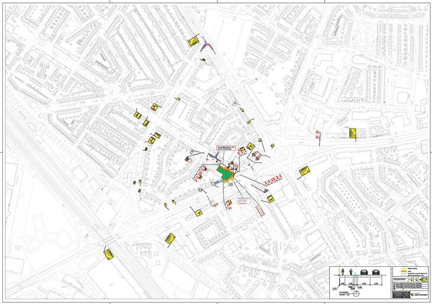Image resolution: width=432 pixels, height=304 pixels.
Task: Select the topmost yellow detour sign
Action: 193,41
